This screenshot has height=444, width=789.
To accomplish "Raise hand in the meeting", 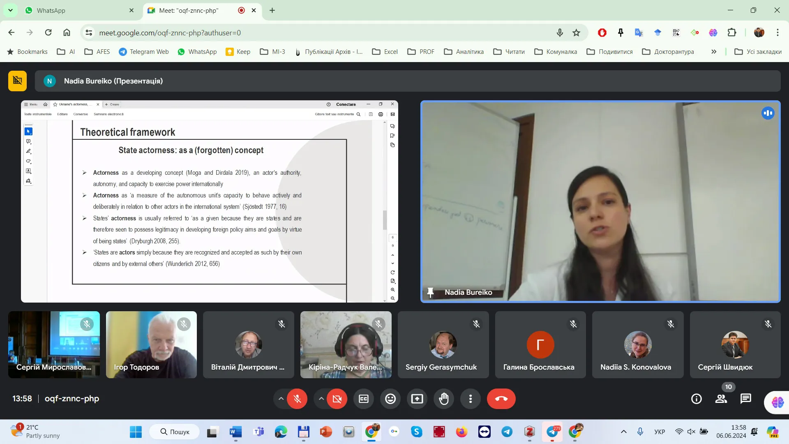I will (444, 399).
